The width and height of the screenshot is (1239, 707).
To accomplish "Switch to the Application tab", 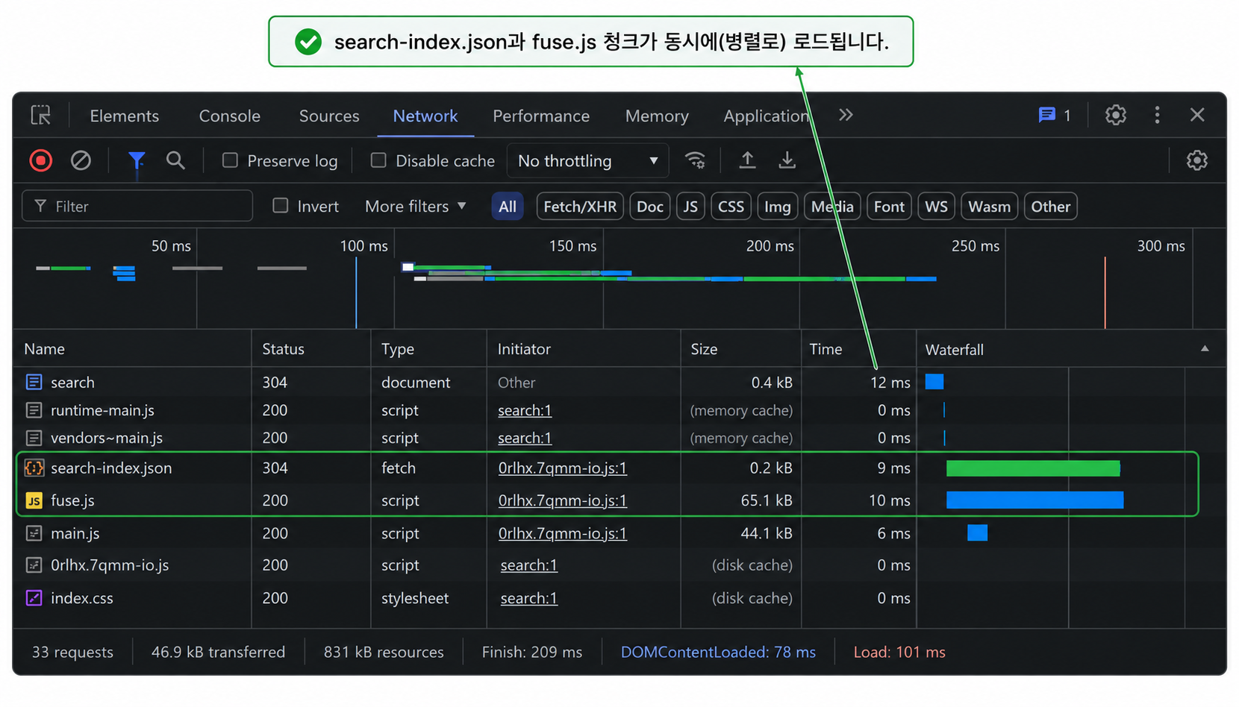I will point(766,116).
